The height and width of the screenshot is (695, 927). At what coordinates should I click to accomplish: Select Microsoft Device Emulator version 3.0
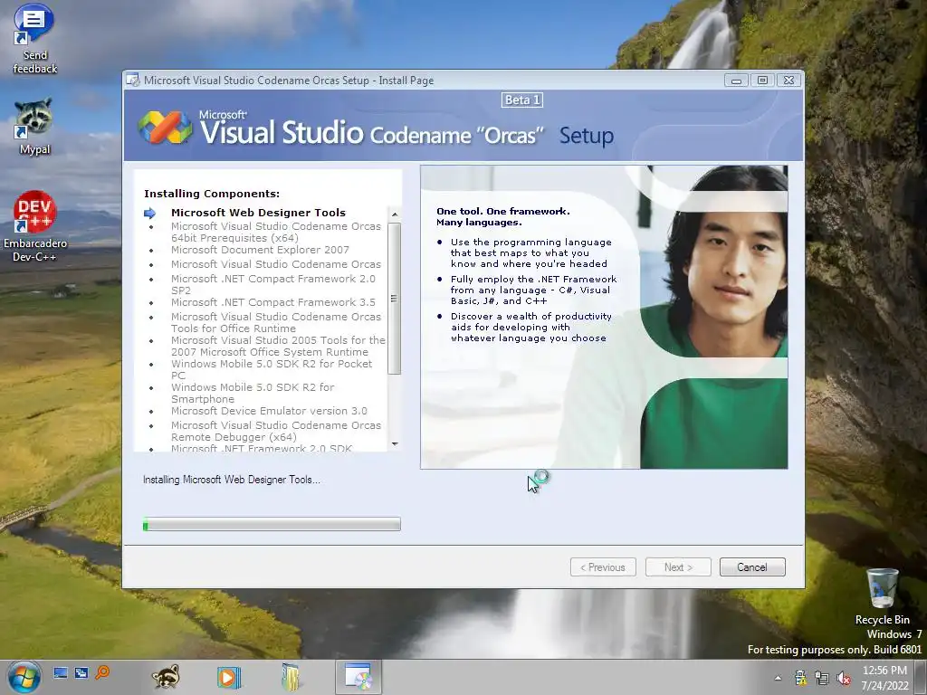(x=269, y=411)
